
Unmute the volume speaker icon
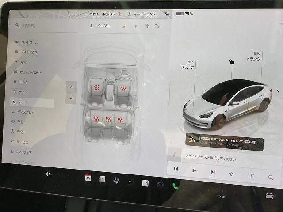pos(48,174)
